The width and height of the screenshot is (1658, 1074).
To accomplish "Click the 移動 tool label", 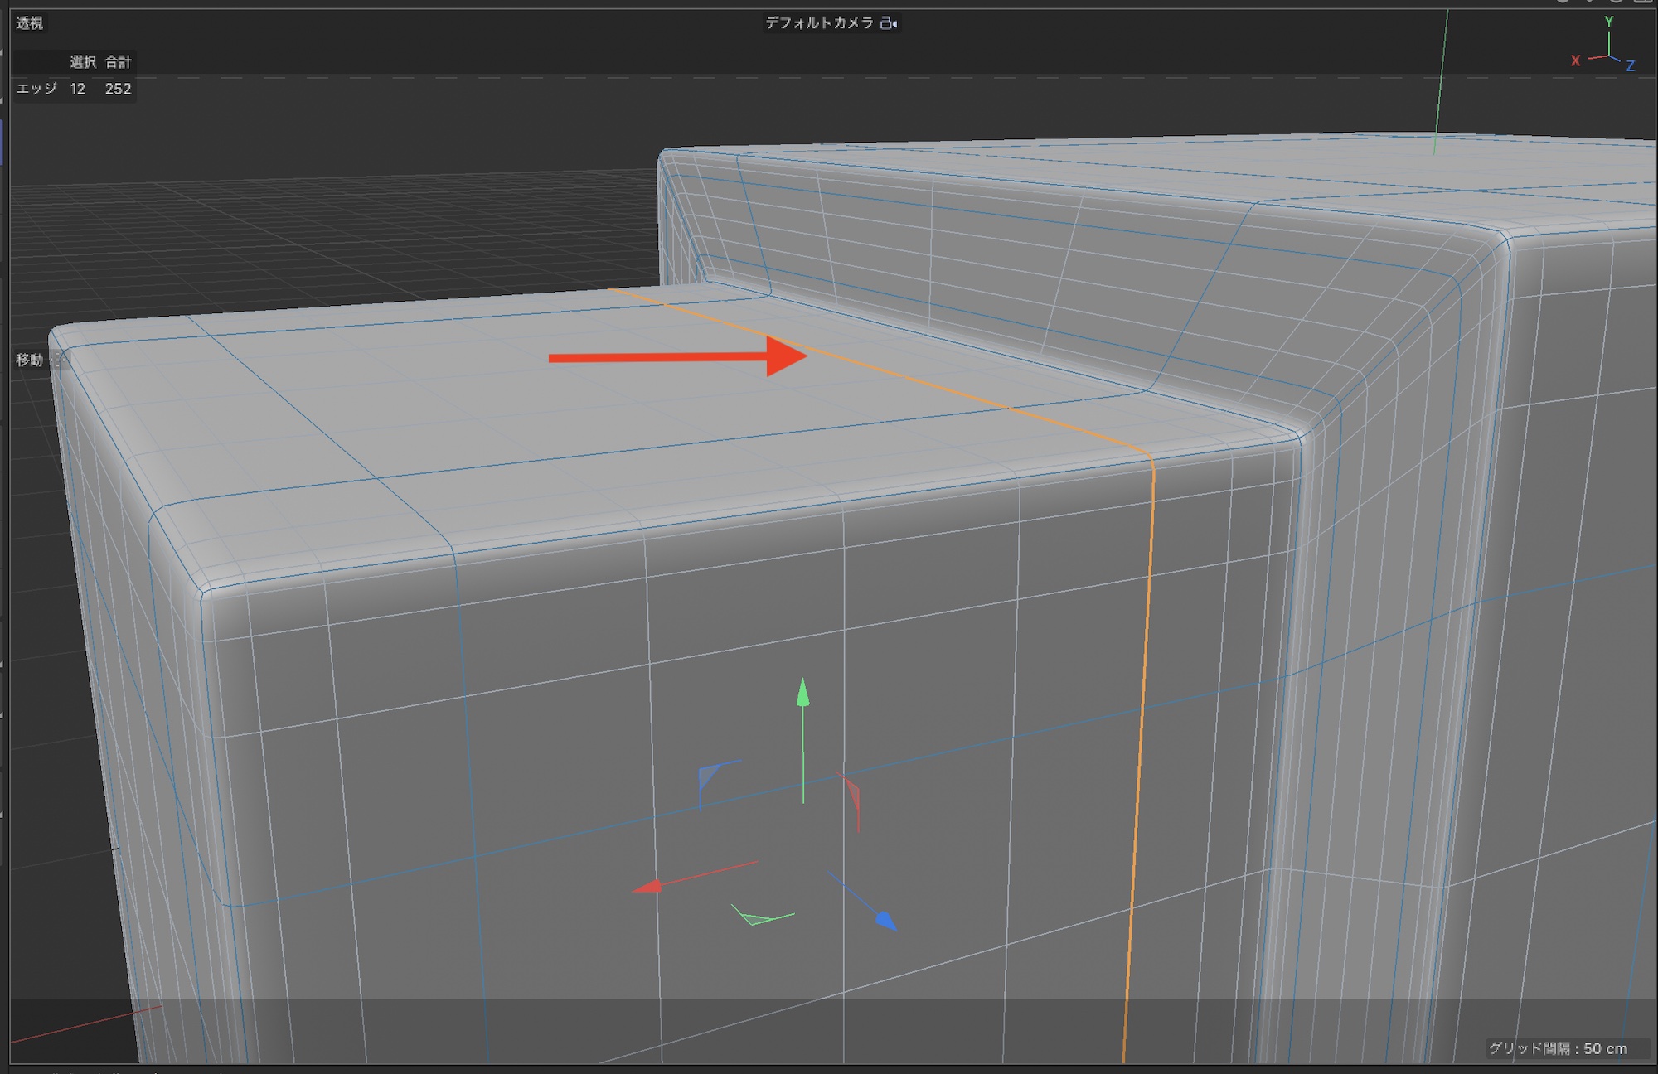I will pyautogui.click(x=29, y=360).
